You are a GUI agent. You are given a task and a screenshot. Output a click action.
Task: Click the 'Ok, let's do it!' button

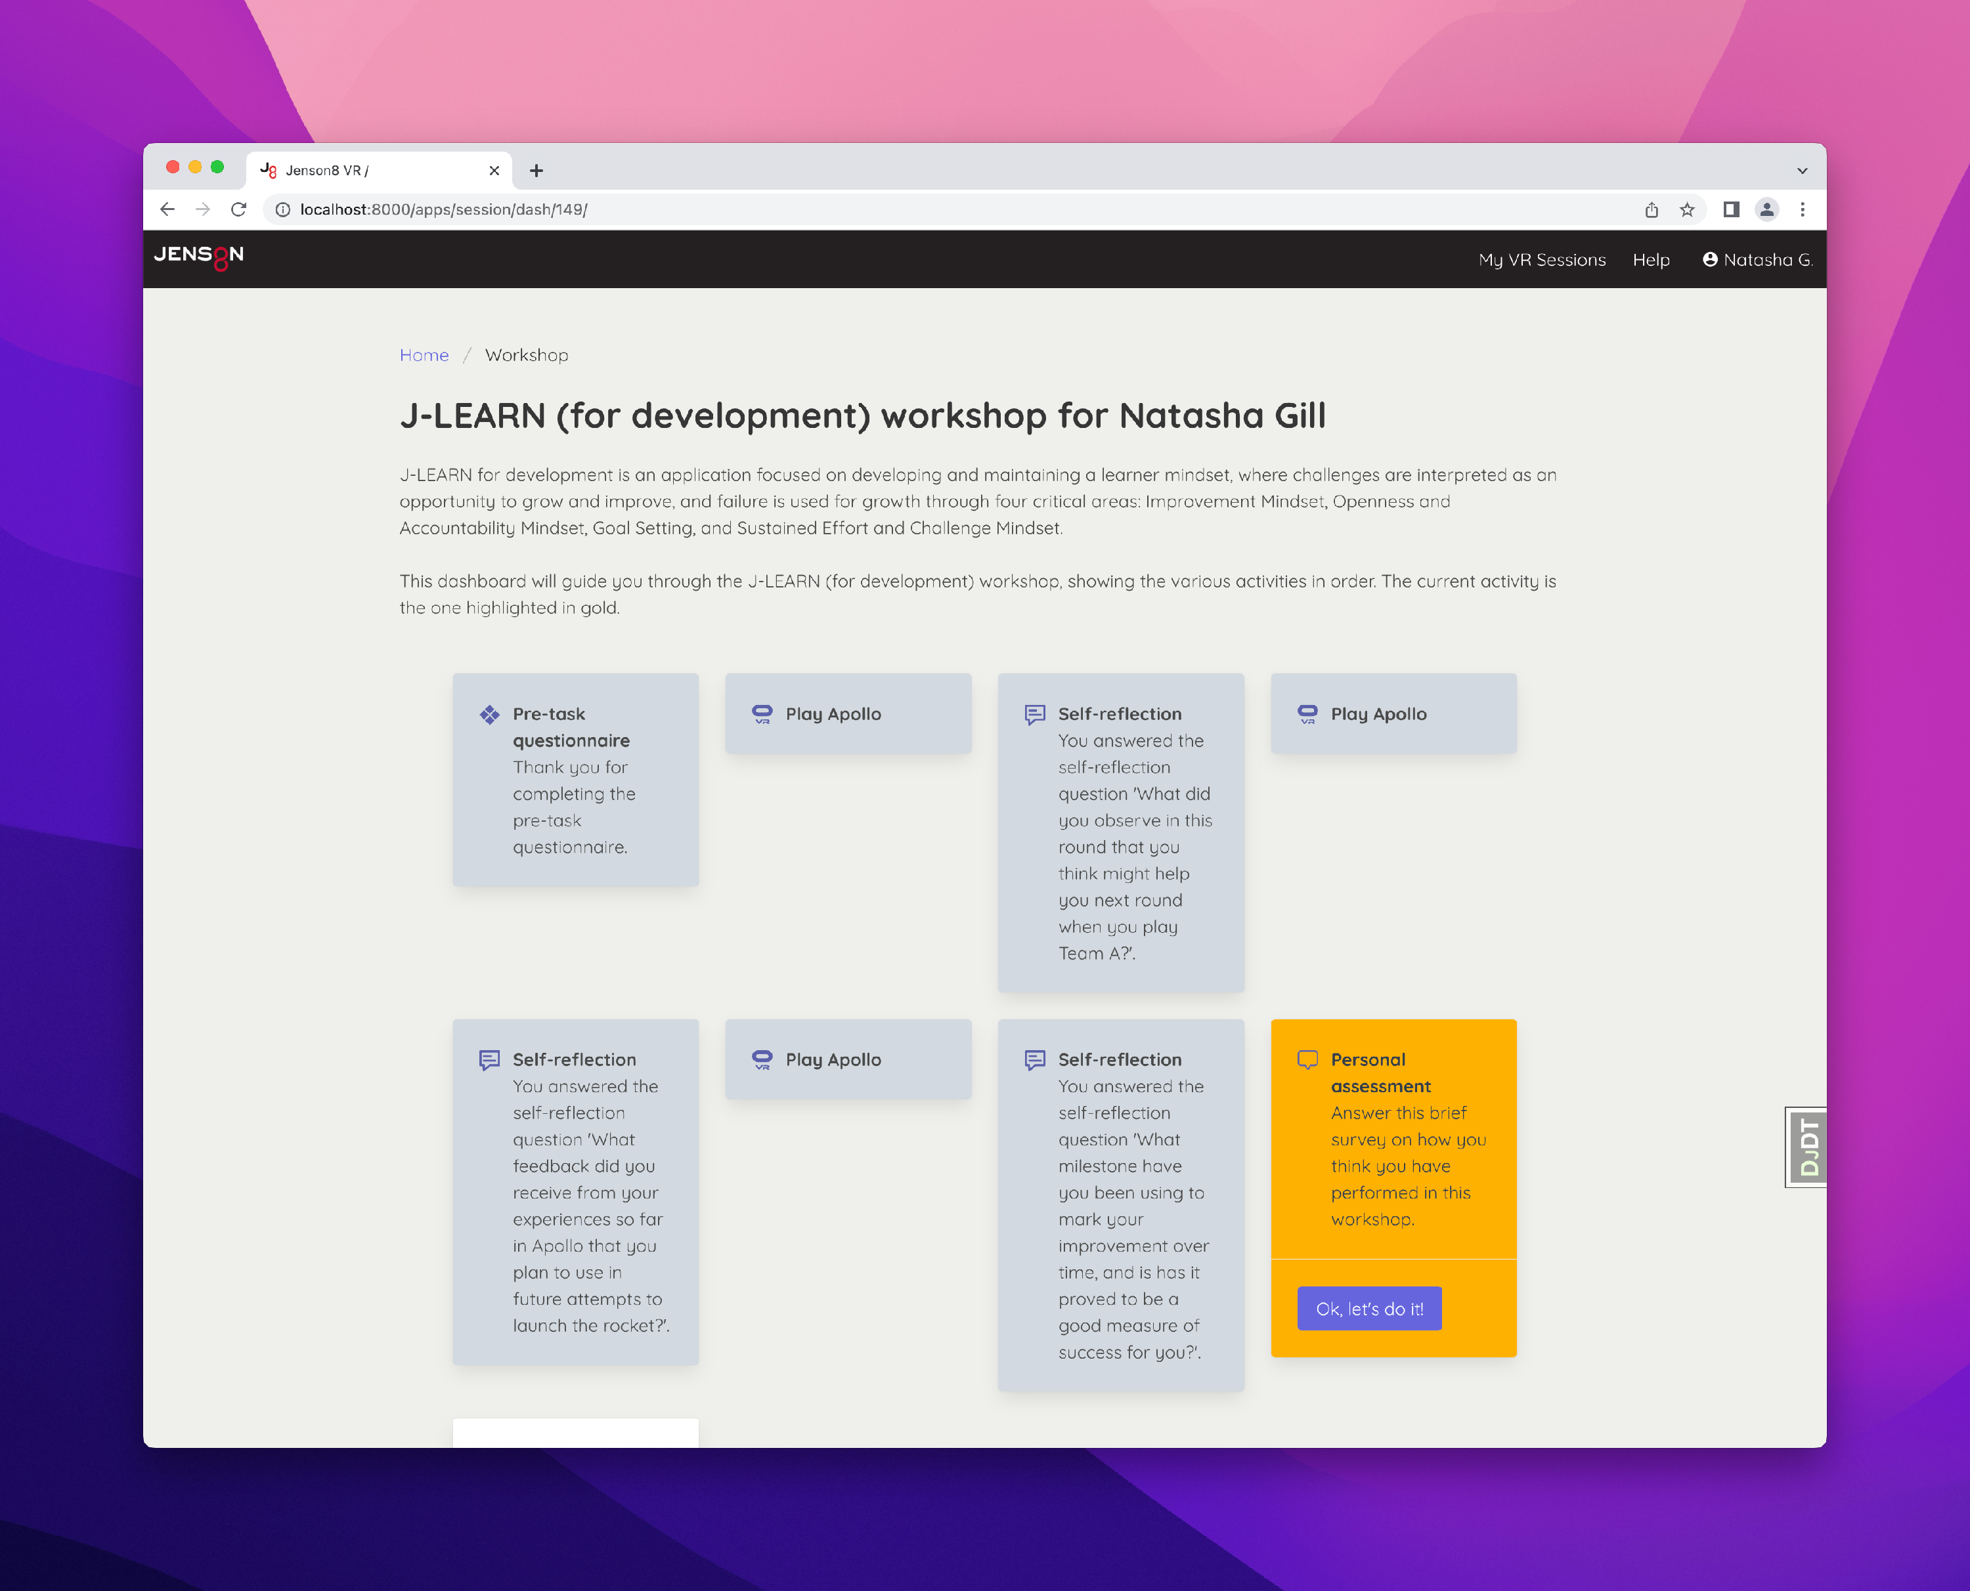coord(1370,1309)
